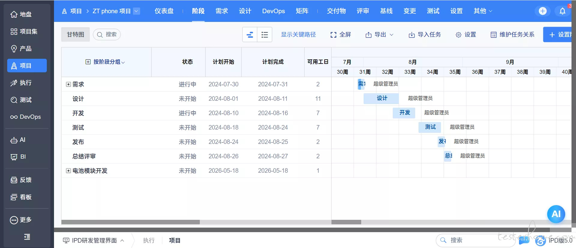576x248 pixels.
Task: Click the table's horizontal scrollbar
Action: 131,222
